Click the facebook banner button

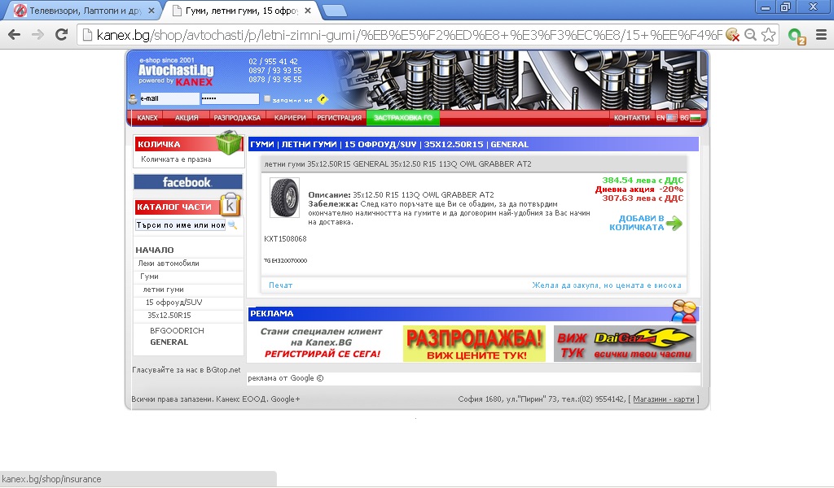(188, 182)
